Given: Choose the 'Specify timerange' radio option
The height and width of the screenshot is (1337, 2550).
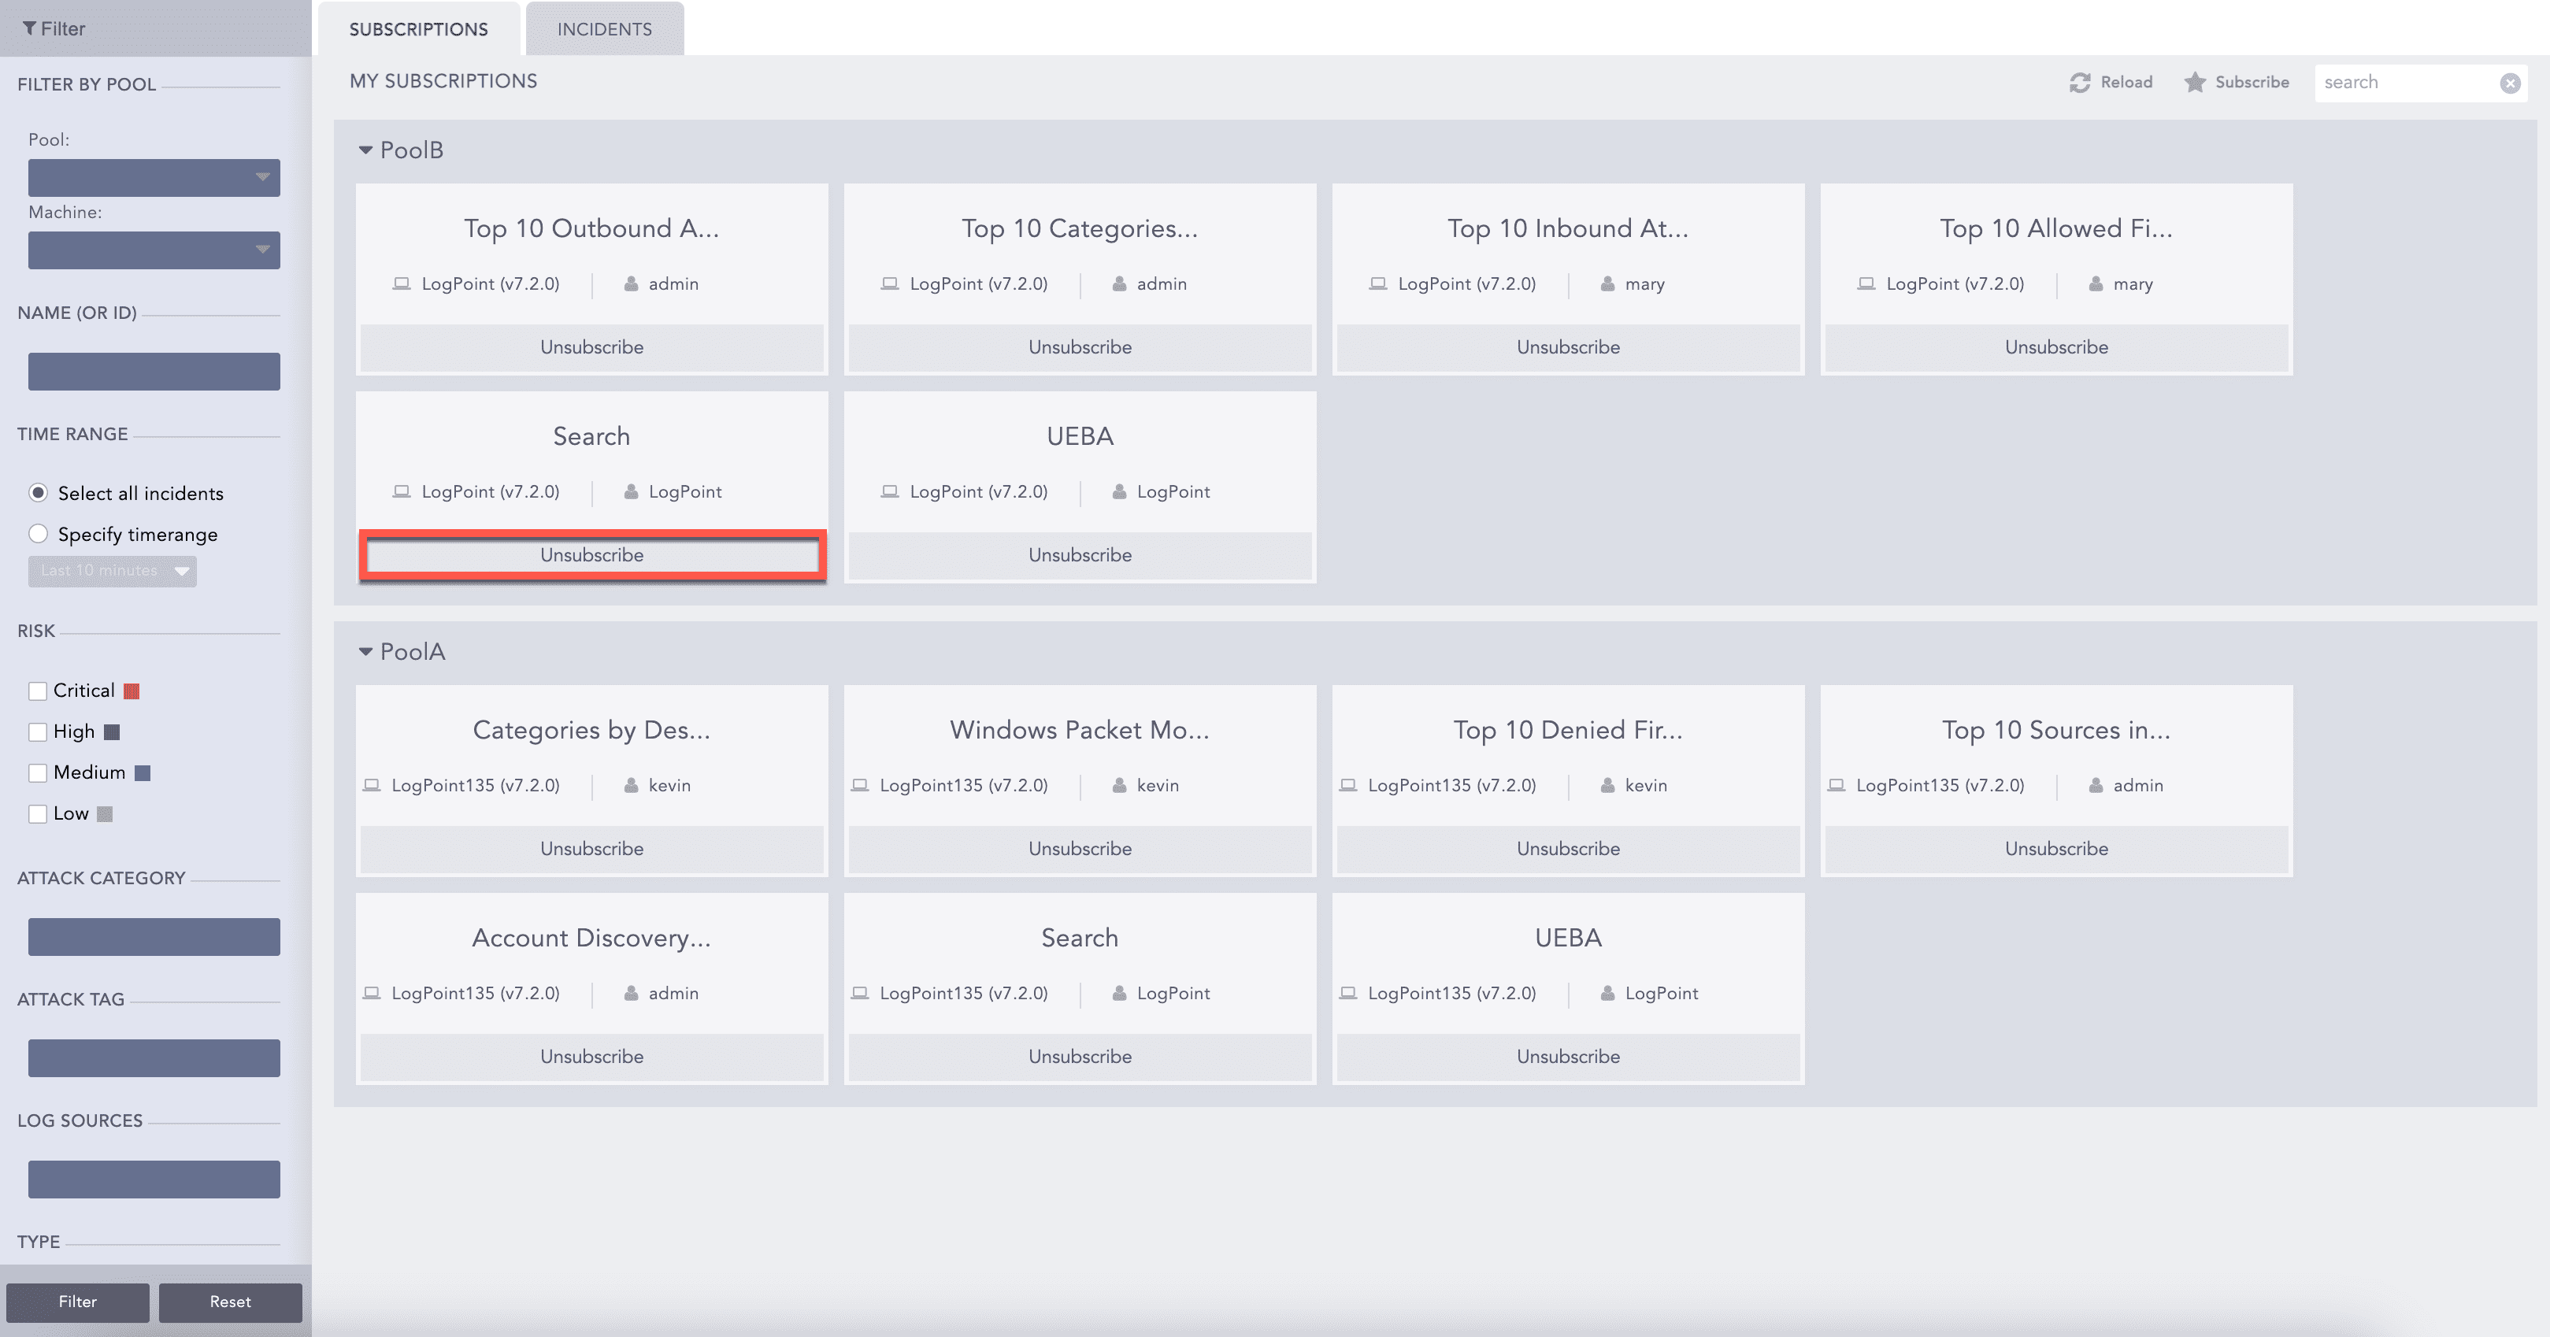Looking at the screenshot, I should point(39,535).
